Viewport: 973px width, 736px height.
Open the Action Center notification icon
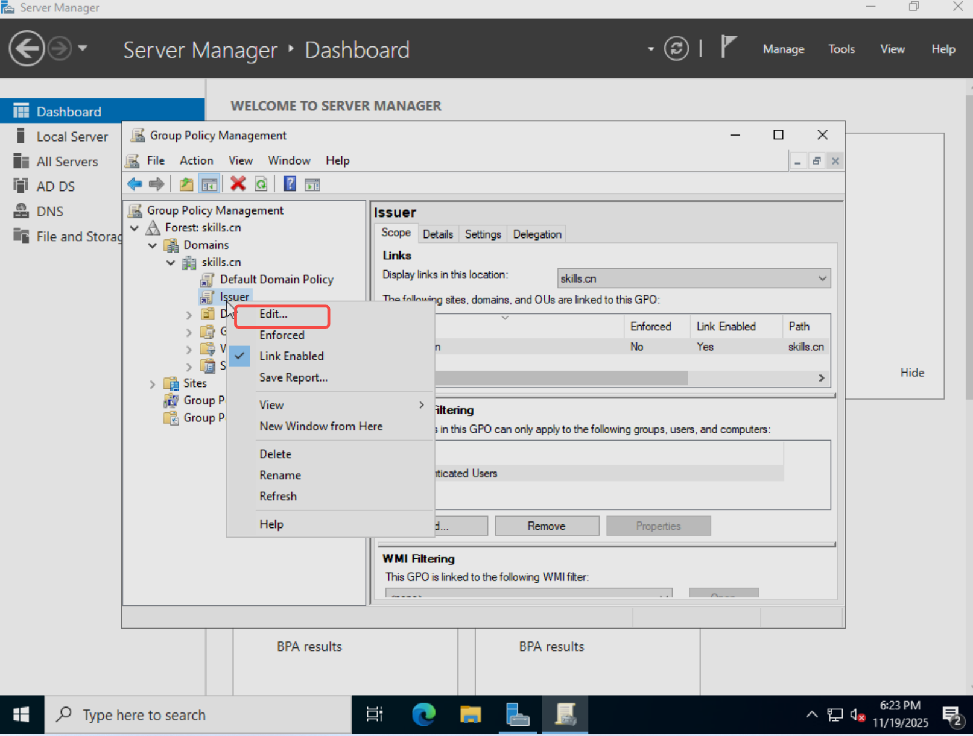click(952, 716)
